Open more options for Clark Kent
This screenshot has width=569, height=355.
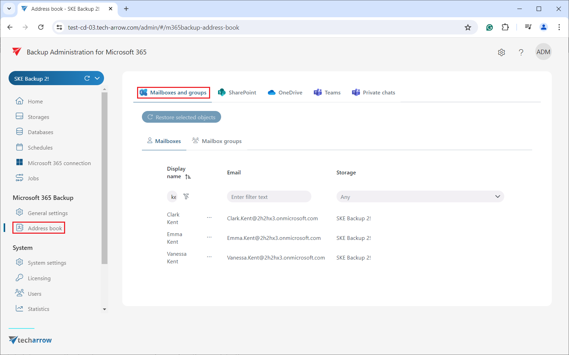(209, 218)
